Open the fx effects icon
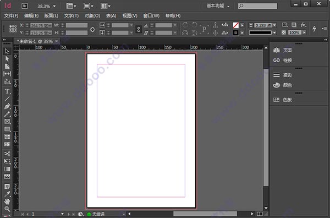This screenshot has width=330, height=218. click(x=303, y=25)
